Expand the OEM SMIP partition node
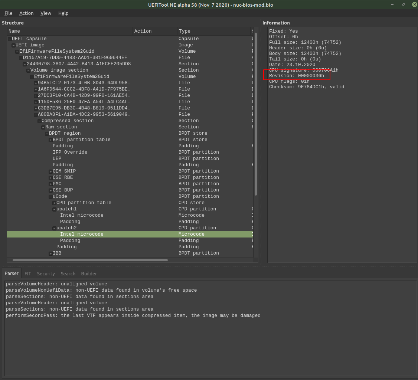Image resolution: width=418 pixels, height=380 pixels. click(50, 171)
